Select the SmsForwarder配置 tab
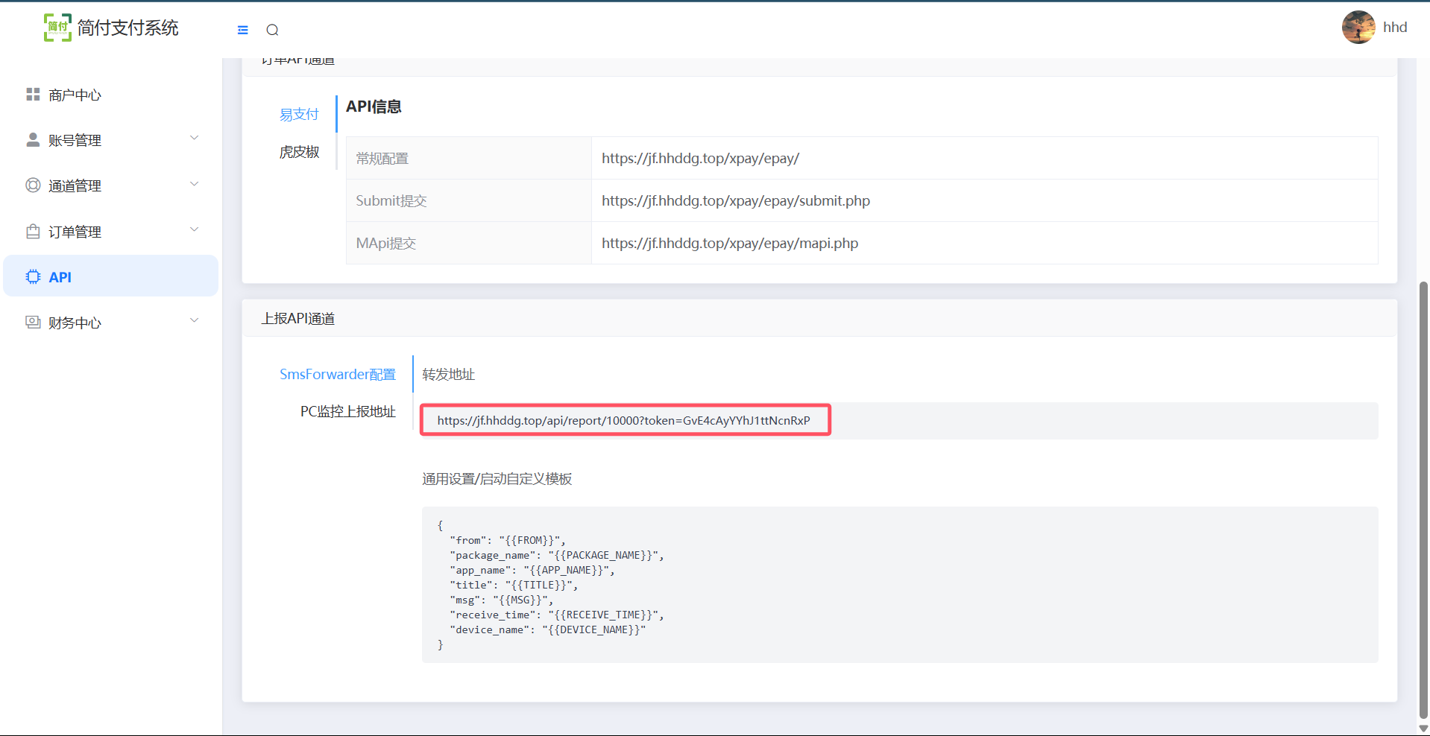This screenshot has width=1430, height=736. (337, 375)
